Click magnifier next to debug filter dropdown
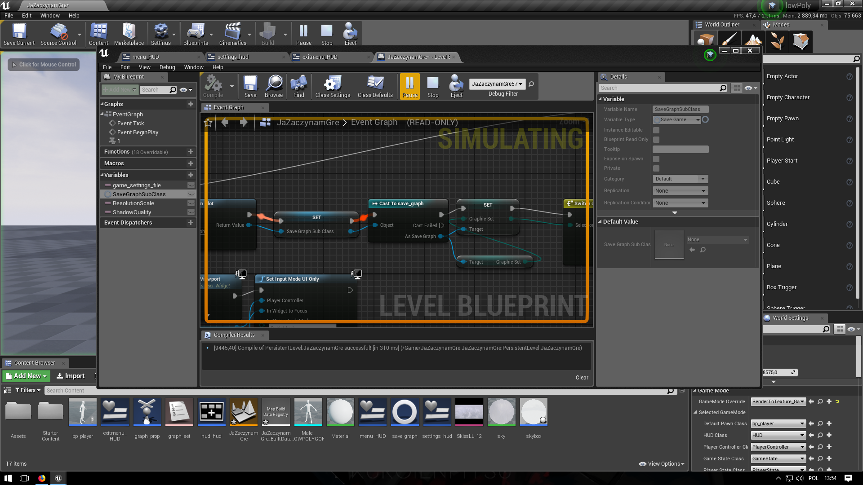Screen dimensions: 863x485 pyautogui.click(x=531, y=84)
